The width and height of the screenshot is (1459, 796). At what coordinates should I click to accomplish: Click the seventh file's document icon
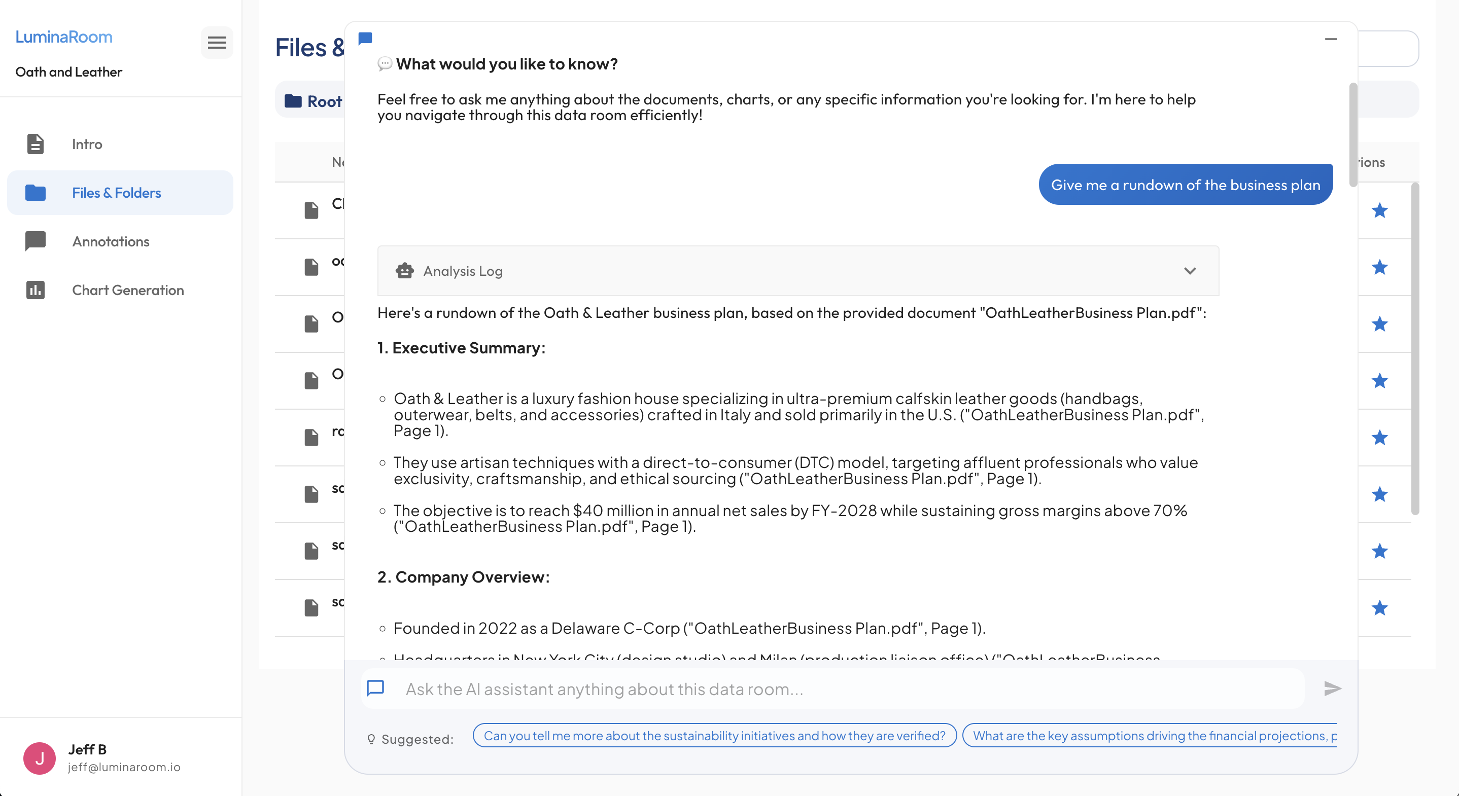click(x=311, y=551)
